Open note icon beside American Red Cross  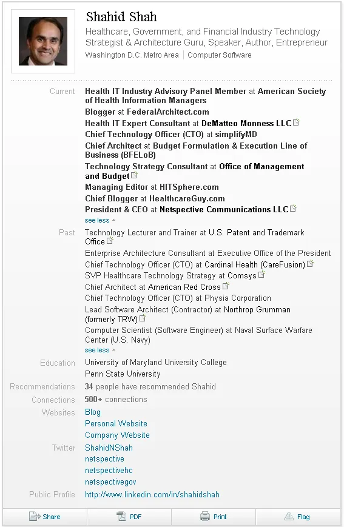(x=226, y=286)
